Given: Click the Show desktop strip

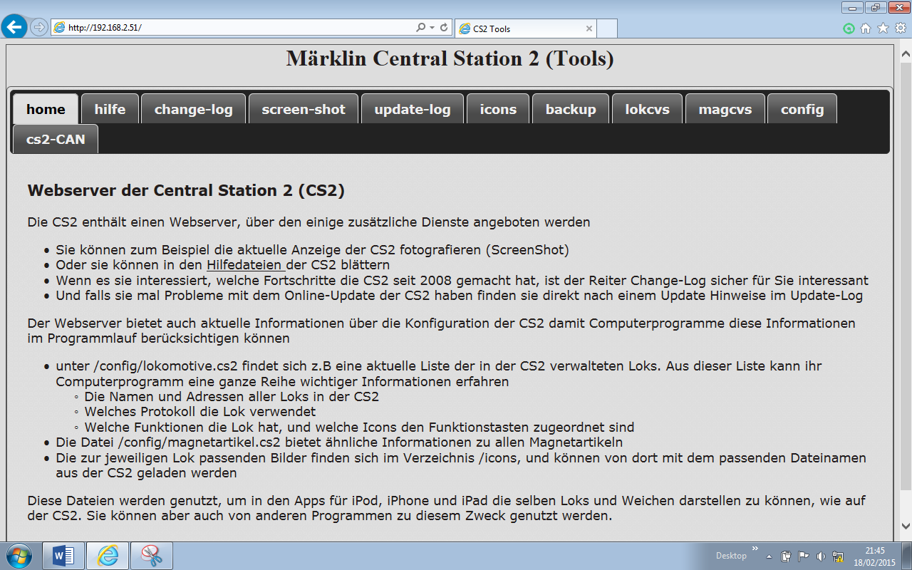Looking at the screenshot, I should (906, 556).
